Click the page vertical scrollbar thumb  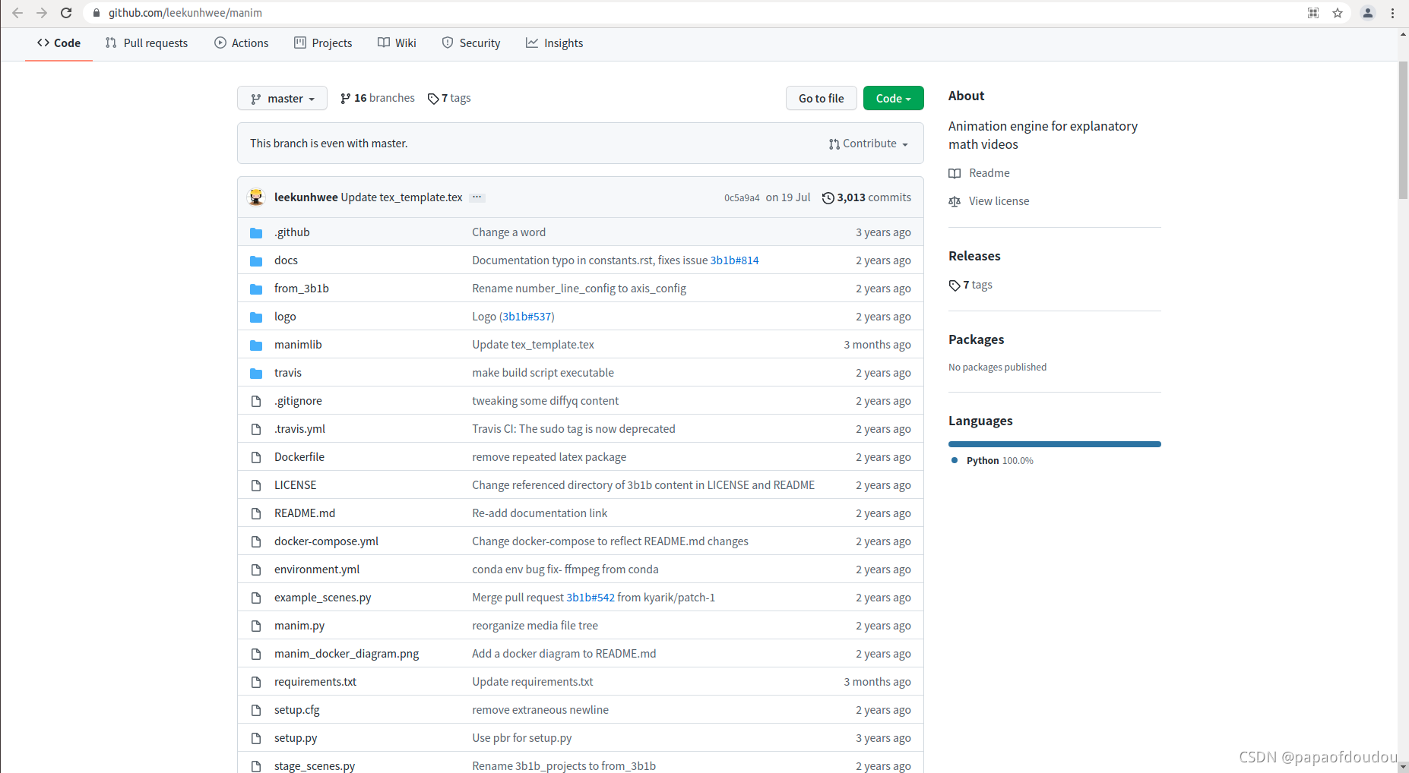[x=1403, y=129]
